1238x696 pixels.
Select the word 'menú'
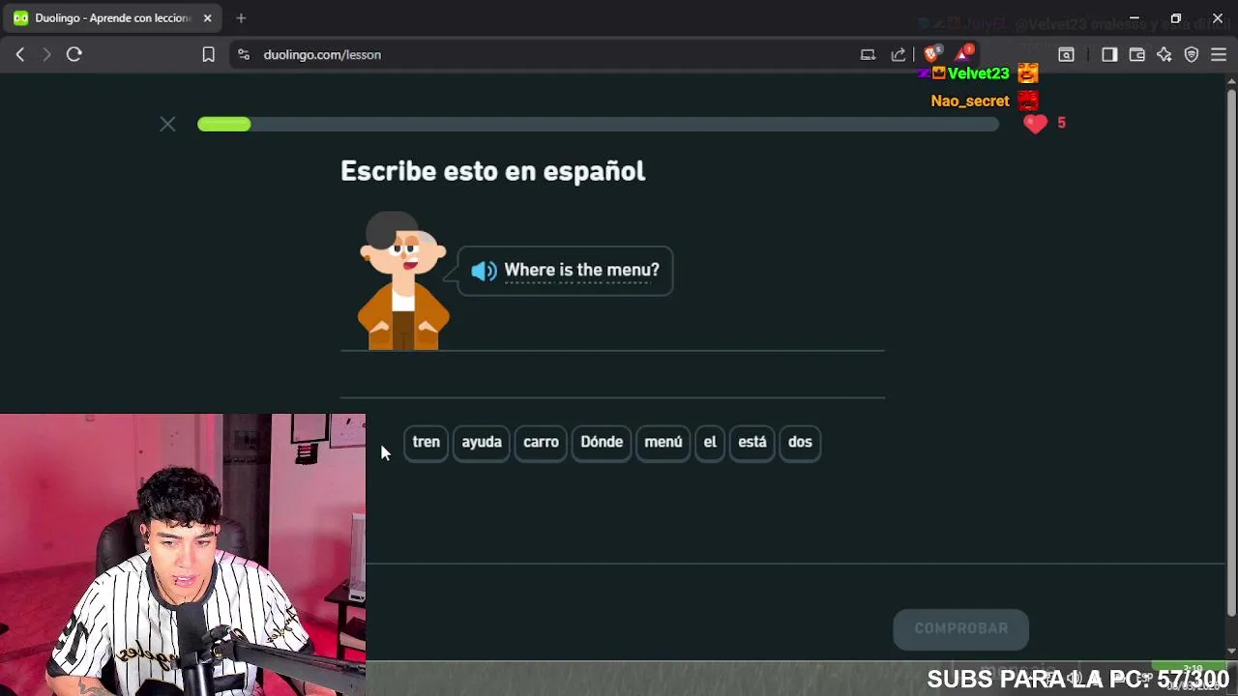coord(663,442)
